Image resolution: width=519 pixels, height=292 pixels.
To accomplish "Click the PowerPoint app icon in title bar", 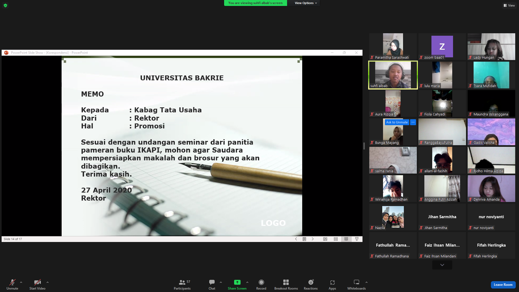I will [6, 53].
